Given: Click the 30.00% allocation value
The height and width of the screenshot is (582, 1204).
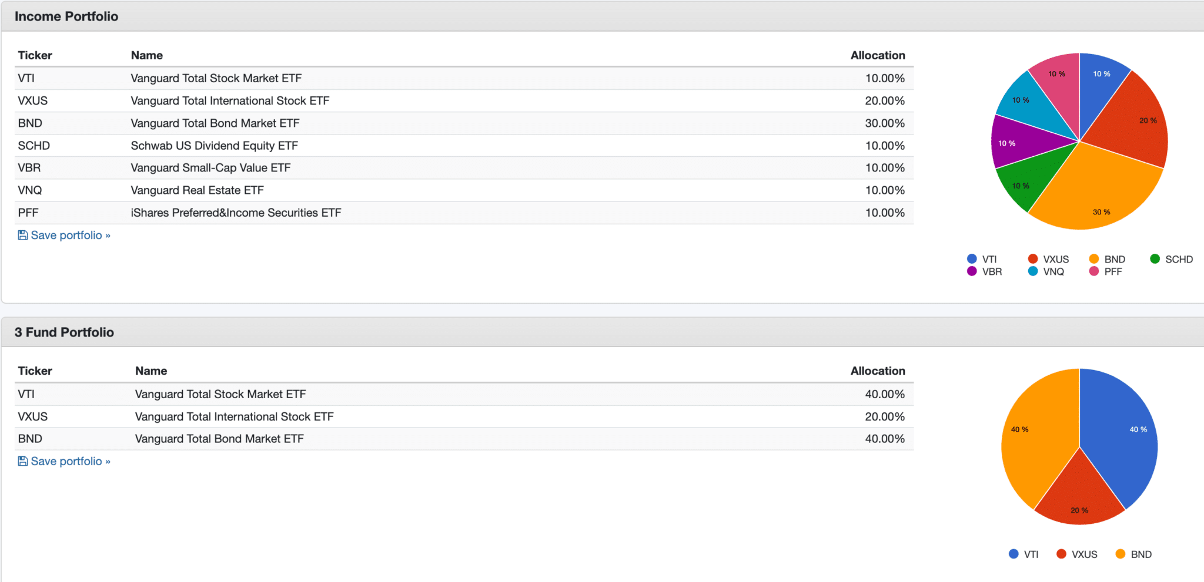Looking at the screenshot, I should [885, 123].
